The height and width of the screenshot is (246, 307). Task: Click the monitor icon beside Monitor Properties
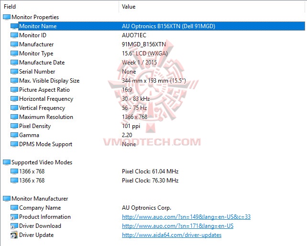tap(7, 17)
